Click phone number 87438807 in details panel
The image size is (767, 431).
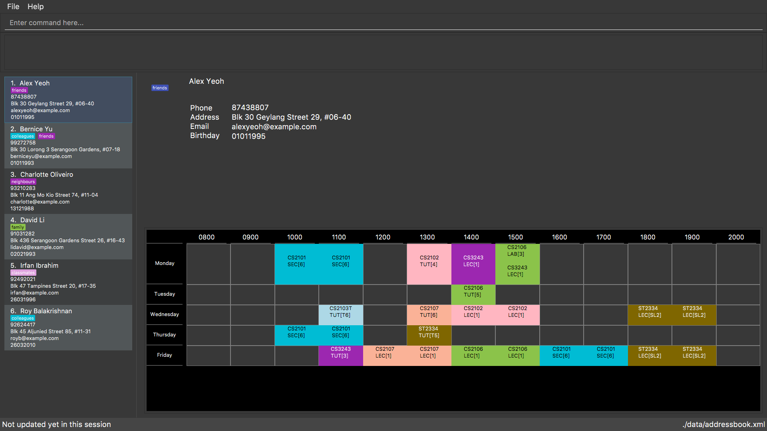250,107
